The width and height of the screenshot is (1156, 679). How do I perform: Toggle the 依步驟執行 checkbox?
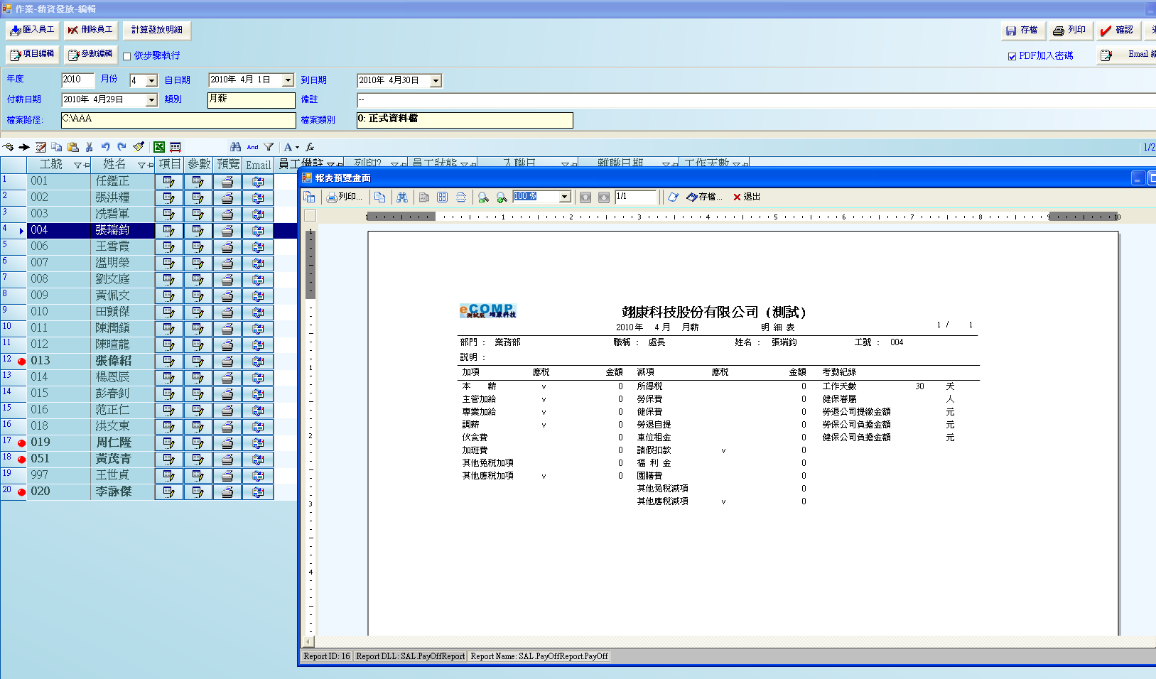point(127,56)
